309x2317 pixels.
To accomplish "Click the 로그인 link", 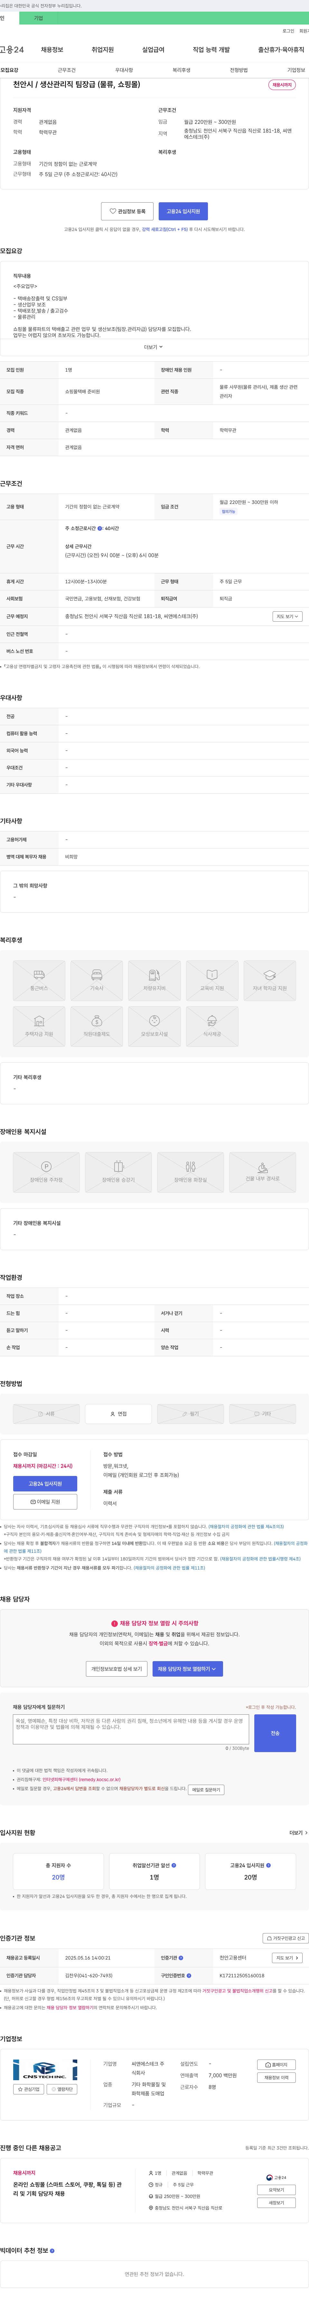I will pyautogui.click(x=288, y=31).
